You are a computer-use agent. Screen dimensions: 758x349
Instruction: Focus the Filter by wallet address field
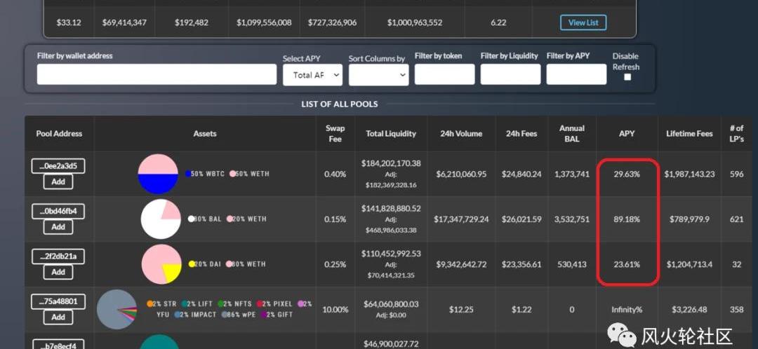pyautogui.click(x=157, y=74)
